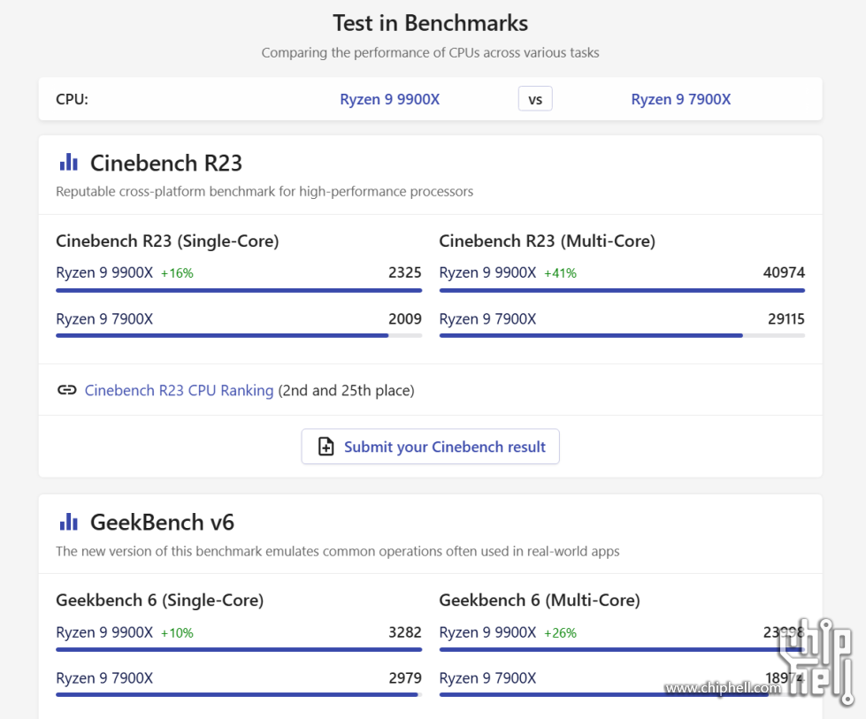Click Ryzen 9 9900X under Cinebench Single-Core

[x=104, y=272]
